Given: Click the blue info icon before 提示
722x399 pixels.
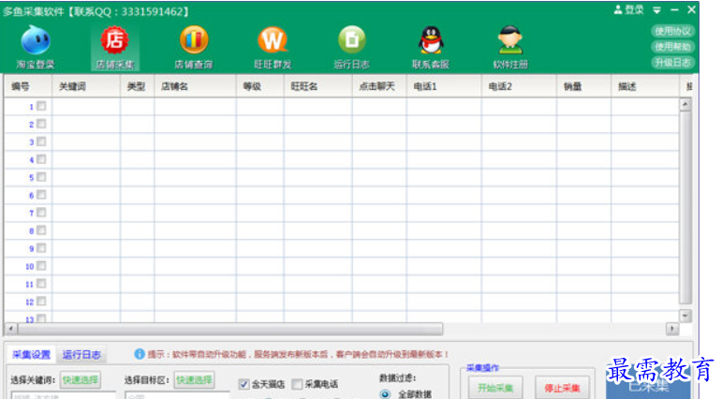Looking at the screenshot, I should point(139,354).
